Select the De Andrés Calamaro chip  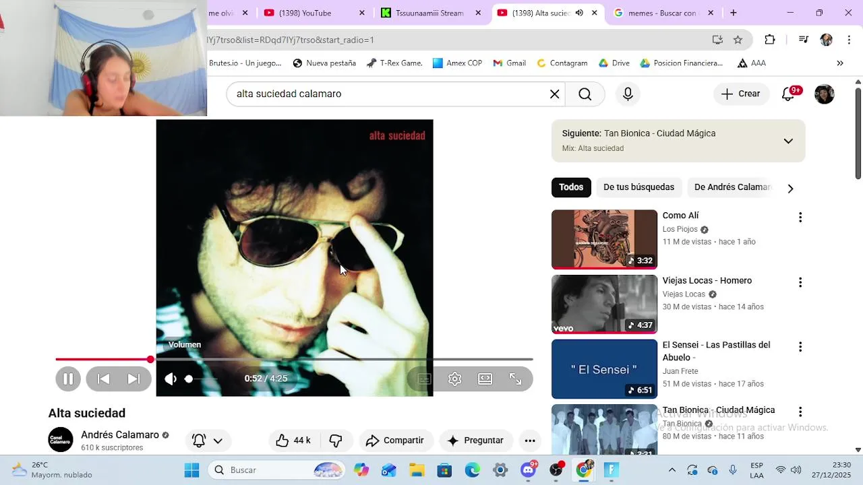click(732, 187)
